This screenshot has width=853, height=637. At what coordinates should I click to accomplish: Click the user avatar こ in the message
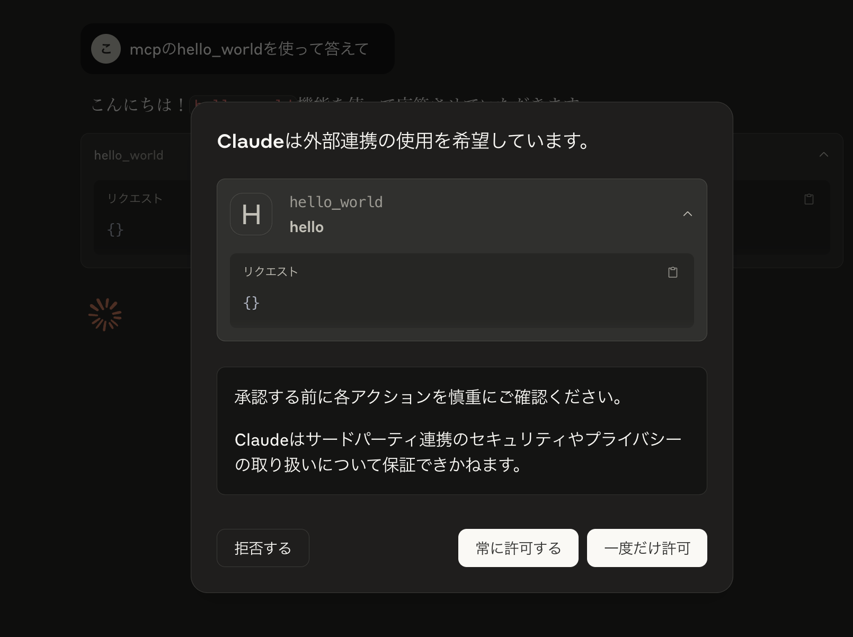pyautogui.click(x=106, y=49)
